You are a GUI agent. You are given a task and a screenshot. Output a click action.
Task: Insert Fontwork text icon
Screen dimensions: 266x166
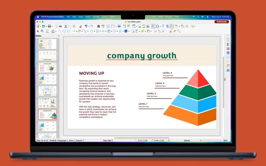pyautogui.click(x=163, y=26)
